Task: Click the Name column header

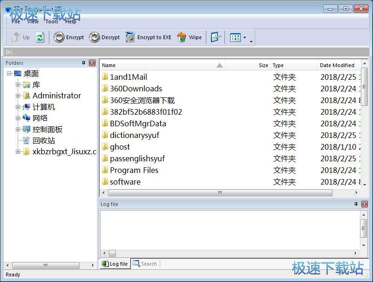Action: click(158, 65)
